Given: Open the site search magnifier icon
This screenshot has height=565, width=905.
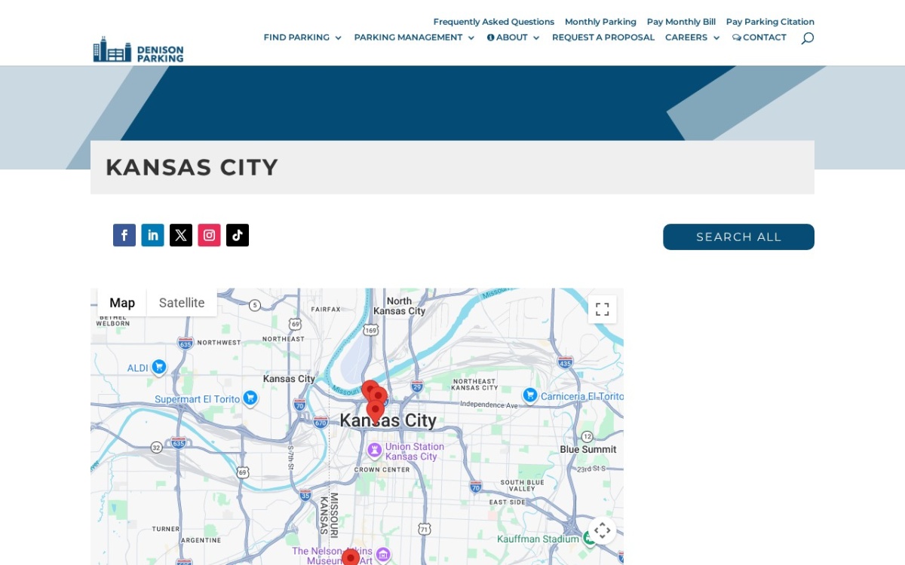Looking at the screenshot, I should 807,38.
